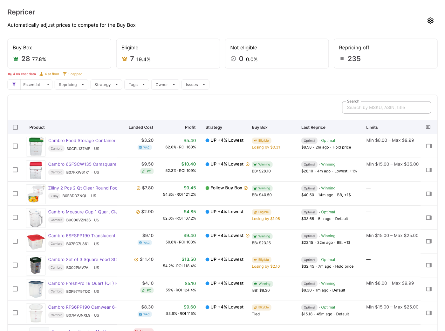Screen dimensions: 445x331
Task: Expand the Issues filter dropdown
Action: [x=195, y=85]
